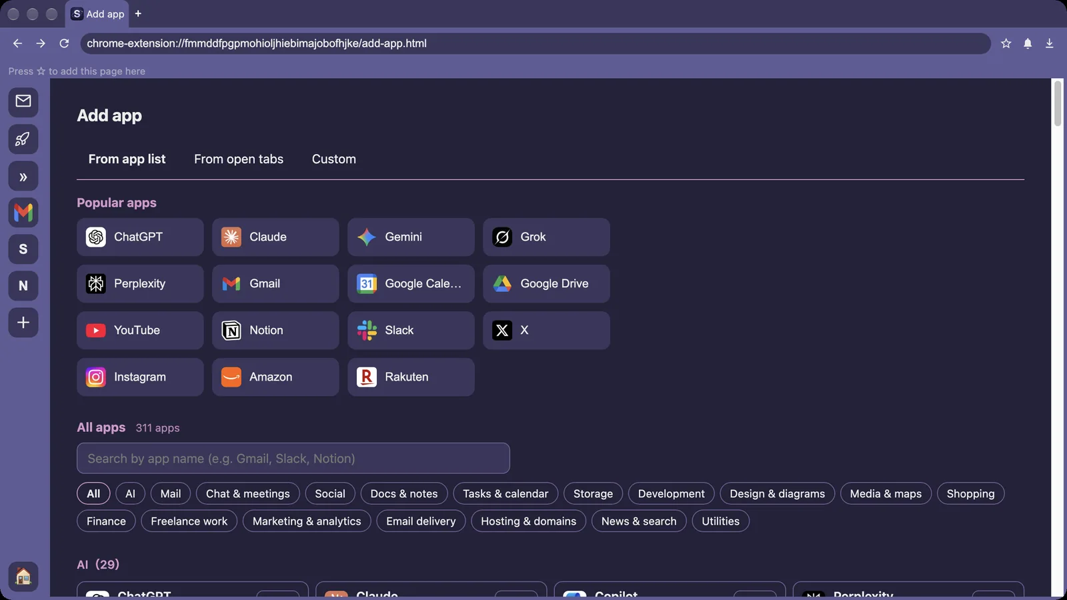Choose the Rakuten app
Image resolution: width=1067 pixels, height=600 pixels.
[x=411, y=377]
